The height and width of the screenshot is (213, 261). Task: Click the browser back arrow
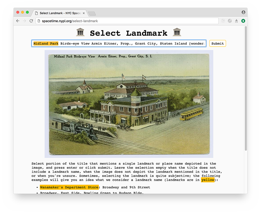coord(18,21)
